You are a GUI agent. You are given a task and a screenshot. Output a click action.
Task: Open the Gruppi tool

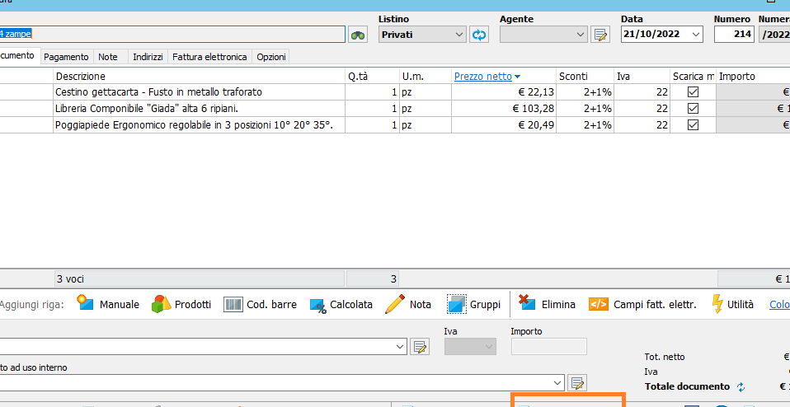473,304
